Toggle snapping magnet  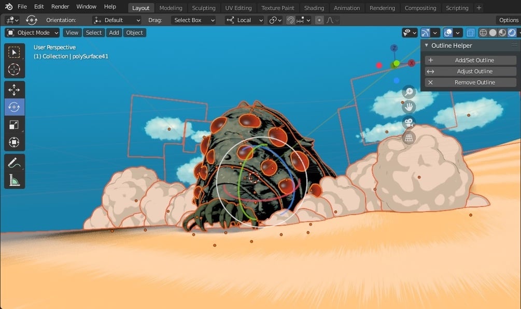pyautogui.click(x=291, y=20)
